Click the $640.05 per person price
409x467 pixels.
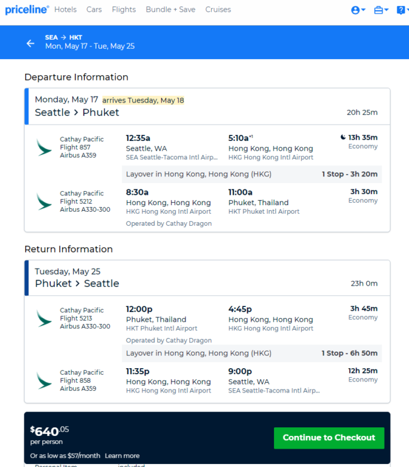(49, 435)
